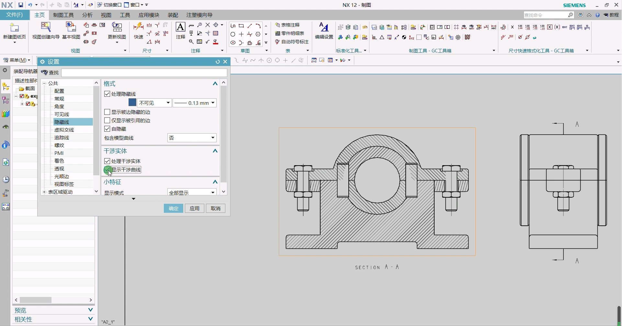Viewport: 622px width, 326px height.
Task: Click the Auto Balloon tool
Action: pyautogui.click(x=292, y=42)
